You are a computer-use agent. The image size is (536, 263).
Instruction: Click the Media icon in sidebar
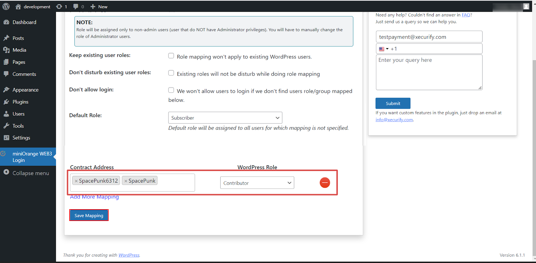[6, 50]
